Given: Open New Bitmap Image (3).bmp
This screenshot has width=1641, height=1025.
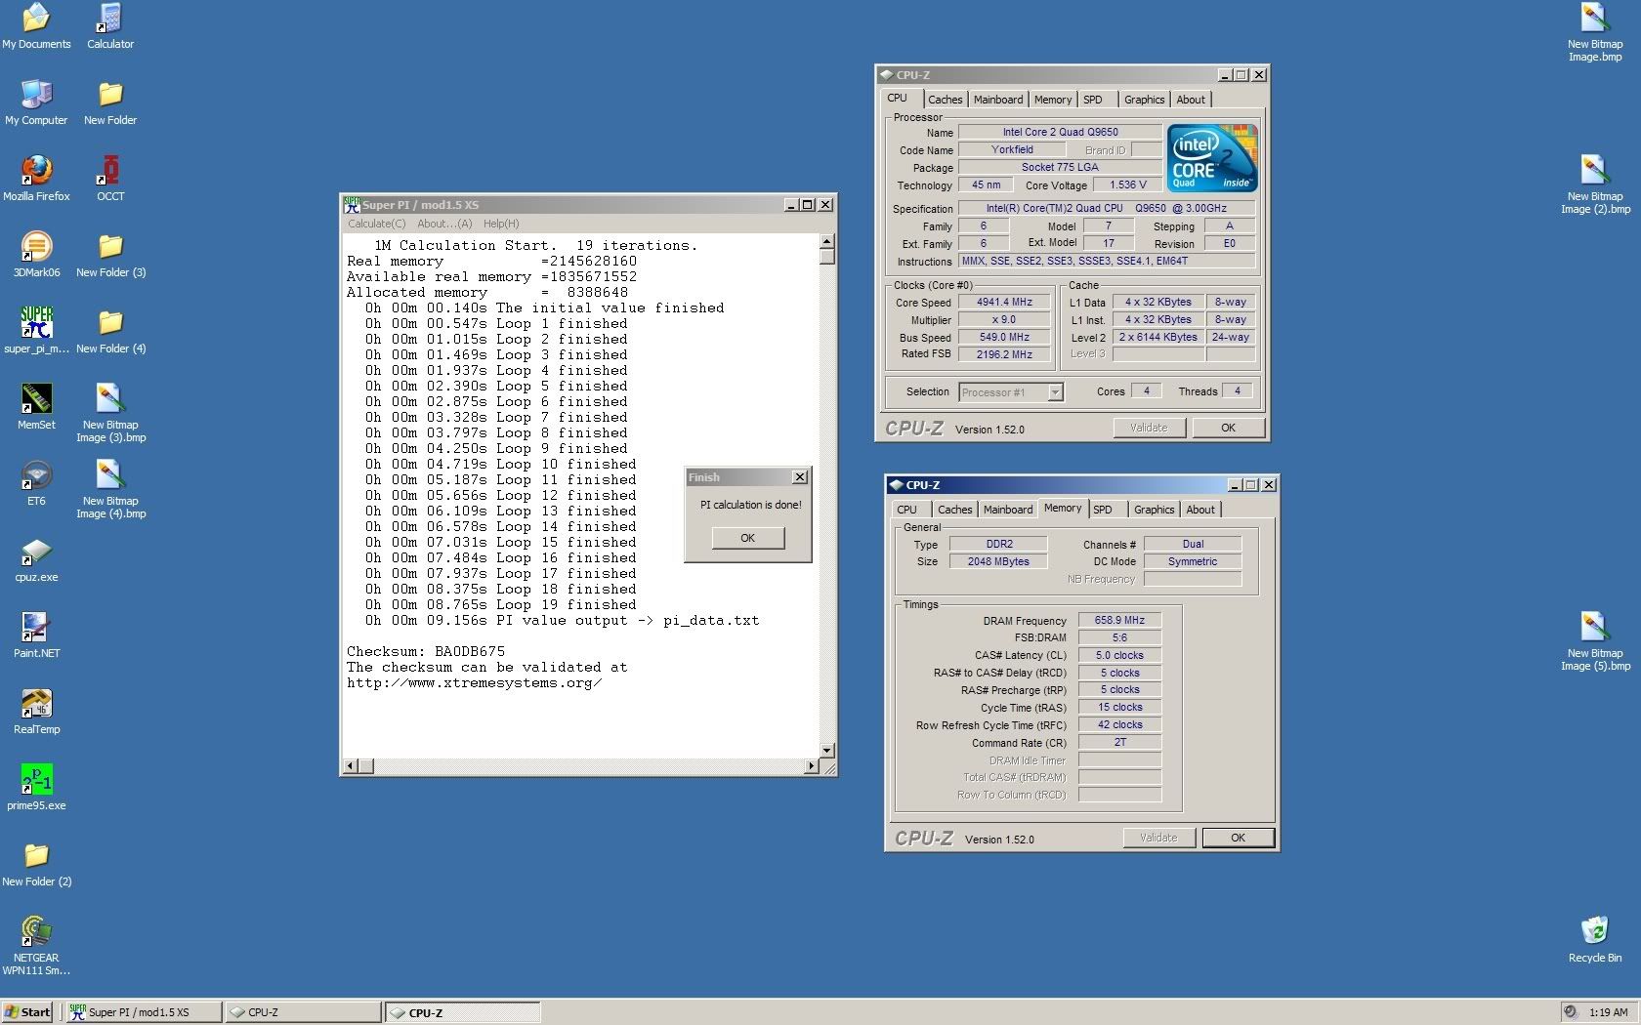Looking at the screenshot, I should (x=110, y=412).
